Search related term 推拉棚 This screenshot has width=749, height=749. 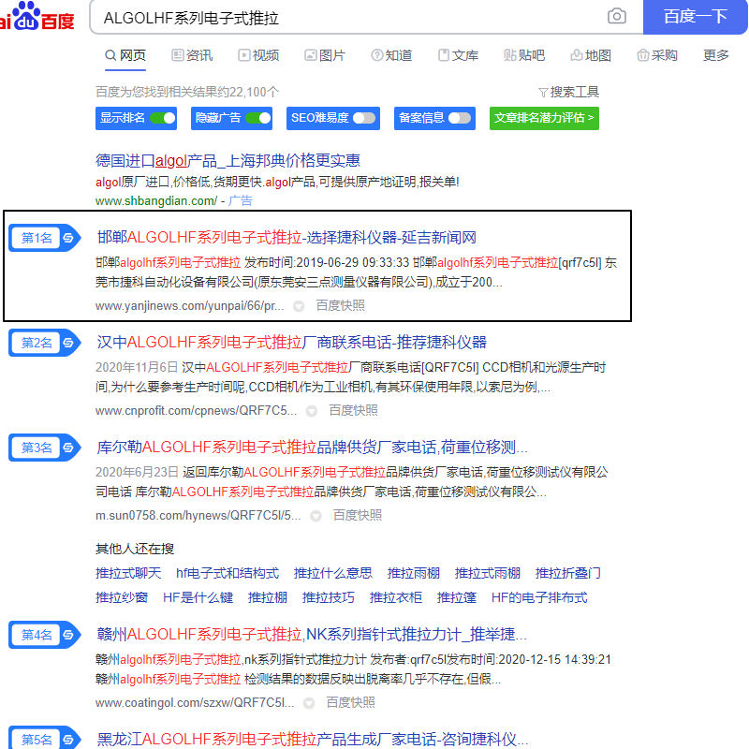click(268, 597)
